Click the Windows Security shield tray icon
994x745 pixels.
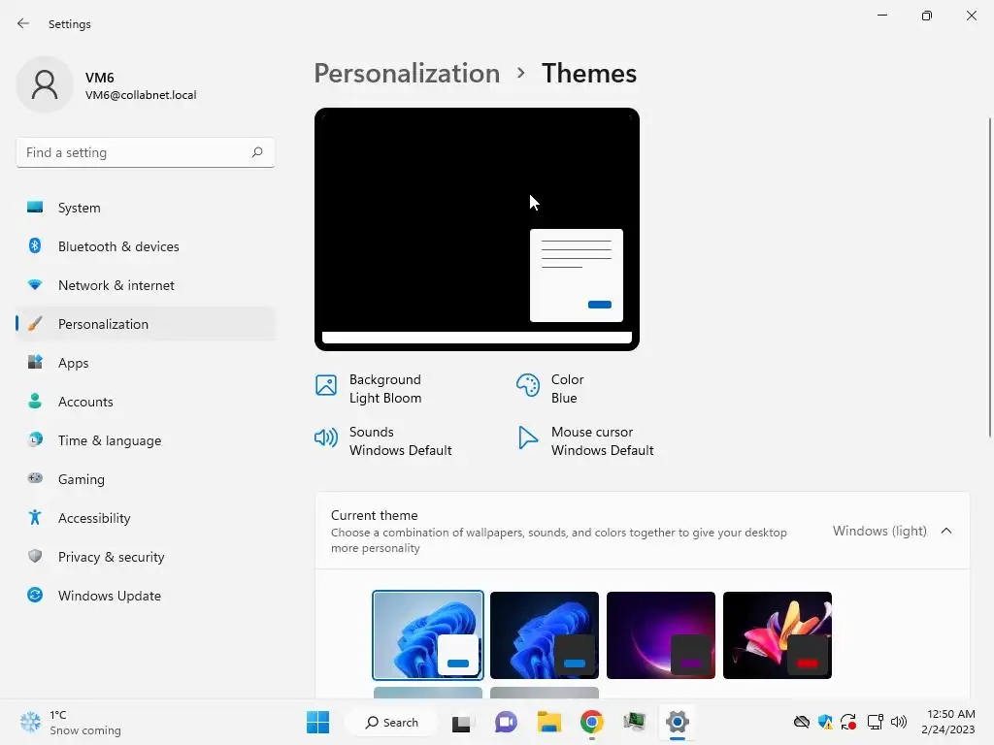pos(825,722)
